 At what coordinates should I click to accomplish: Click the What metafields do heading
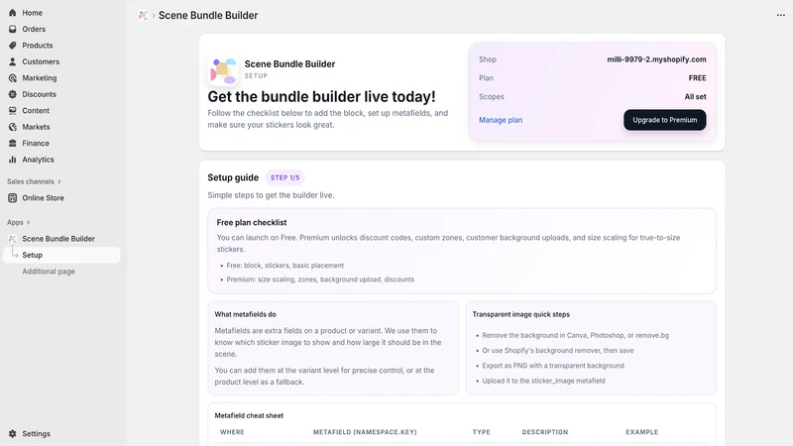click(x=245, y=314)
